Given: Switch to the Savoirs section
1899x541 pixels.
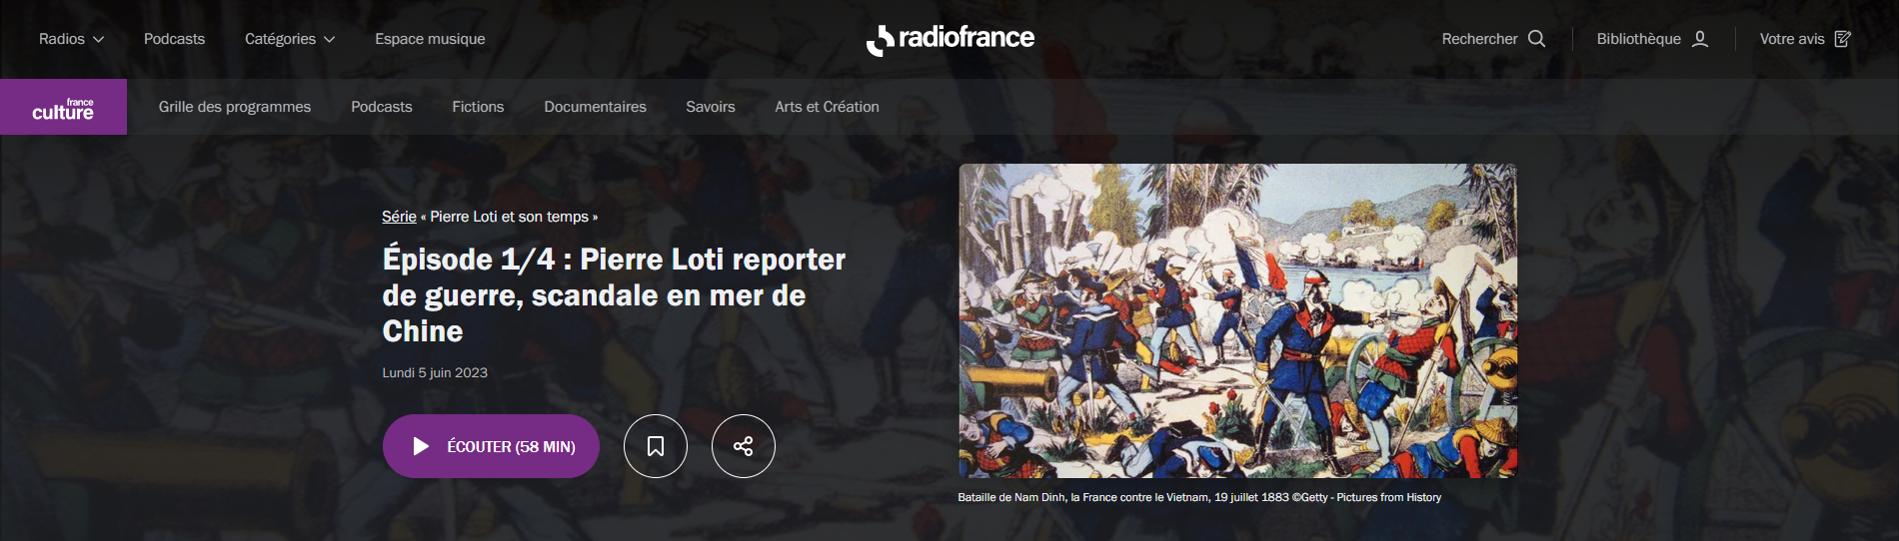Looking at the screenshot, I should click(x=711, y=107).
